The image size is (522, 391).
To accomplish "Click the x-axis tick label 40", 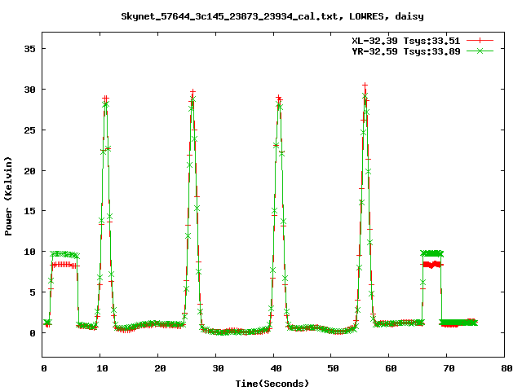I will pyautogui.click(x=276, y=368).
